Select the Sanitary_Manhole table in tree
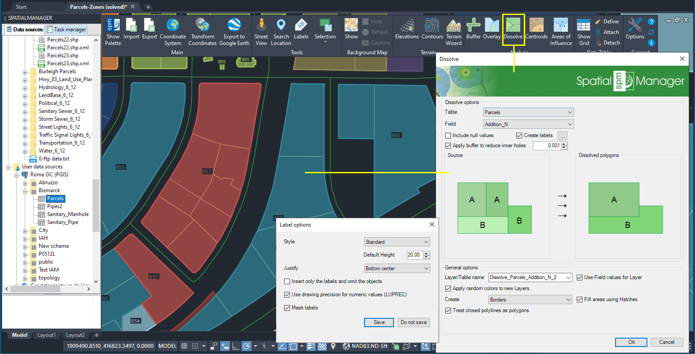The height and width of the screenshot is (354, 695). pyautogui.click(x=68, y=214)
